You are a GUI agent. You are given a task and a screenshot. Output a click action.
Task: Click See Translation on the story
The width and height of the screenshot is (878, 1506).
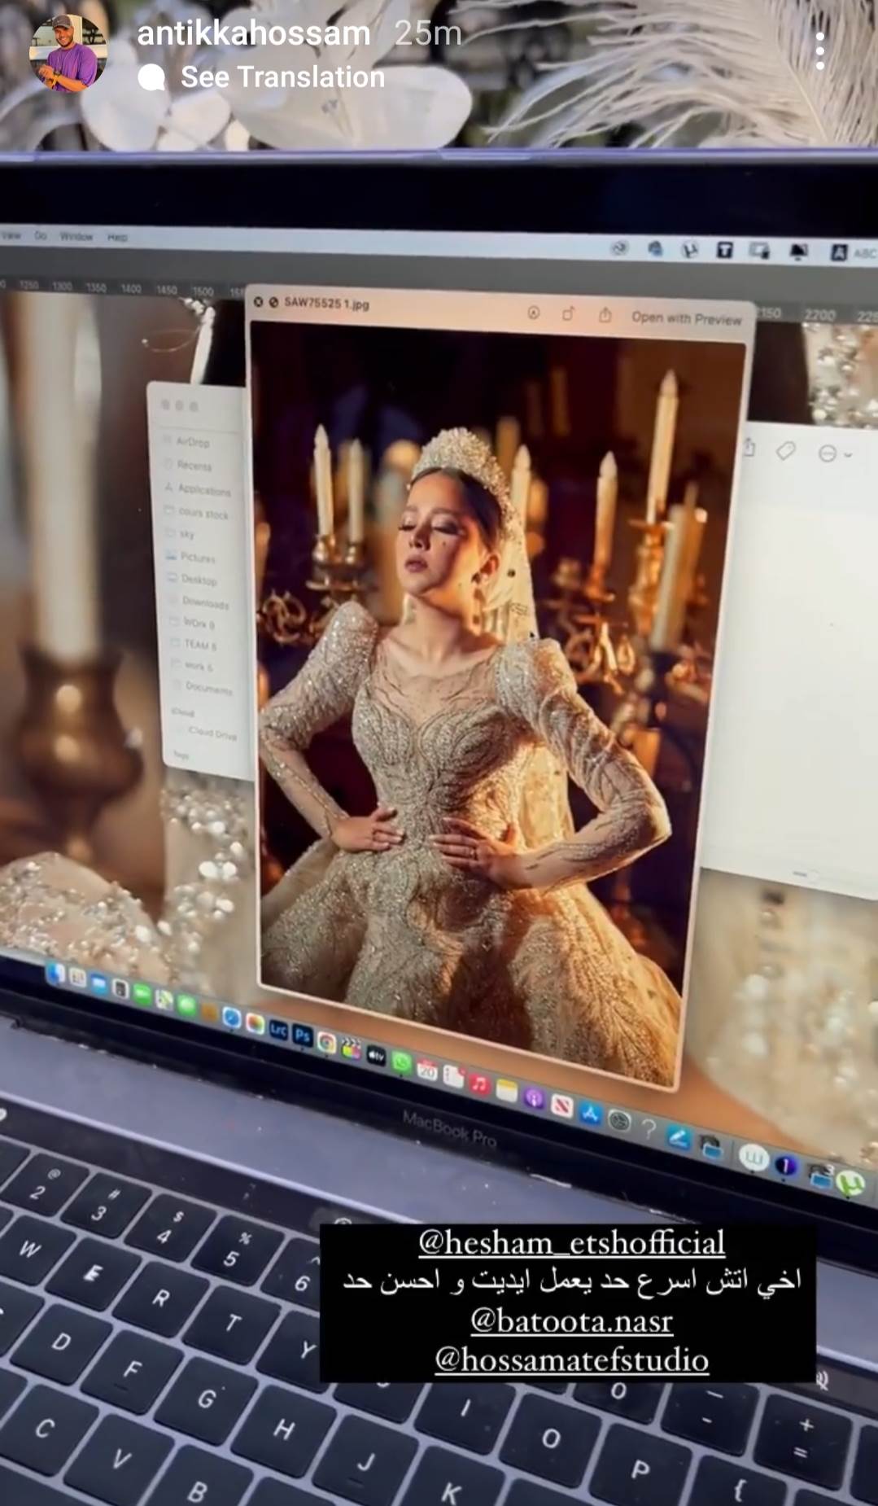(282, 77)
